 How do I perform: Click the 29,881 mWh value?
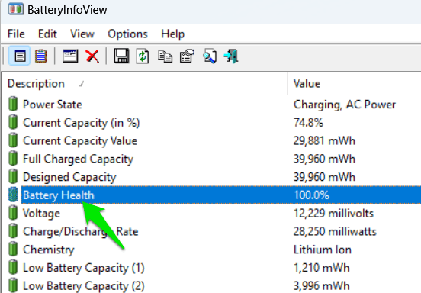(x=324, y=141)
